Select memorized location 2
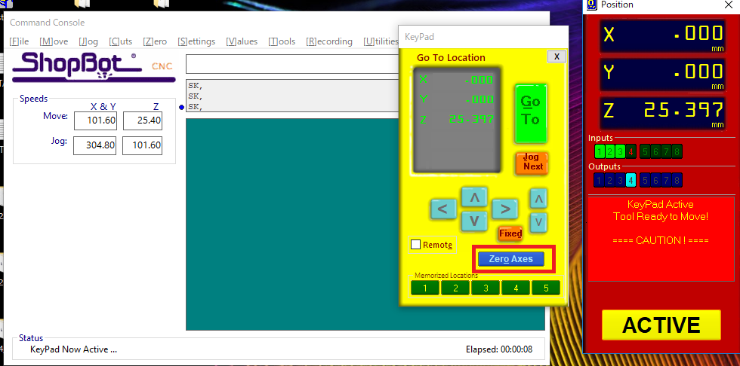Viewport: 740px width, 366px height. point(455,288)
